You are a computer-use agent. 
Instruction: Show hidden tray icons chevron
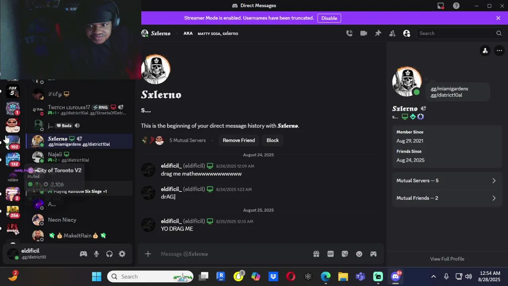click(433, 276)
